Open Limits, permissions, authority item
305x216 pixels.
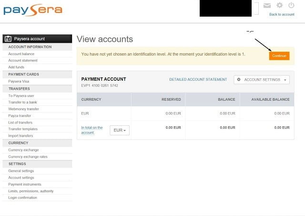(30, 191)
